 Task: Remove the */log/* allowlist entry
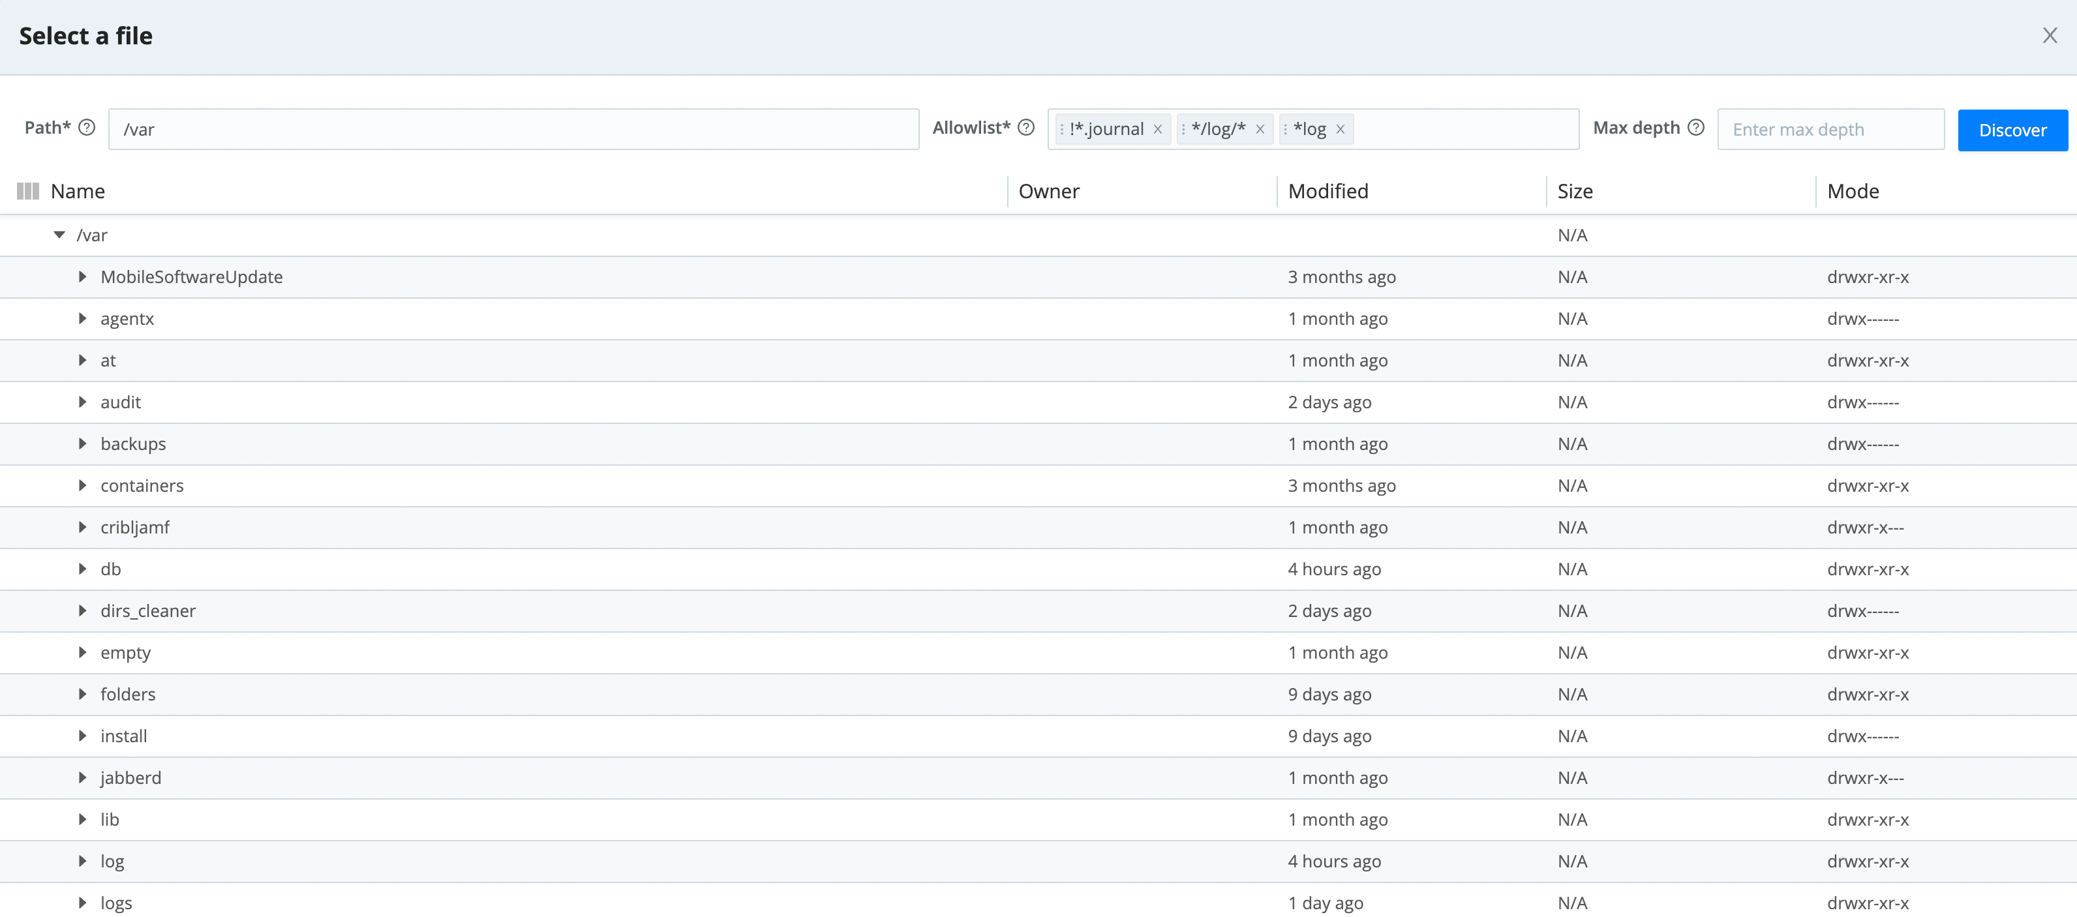click(x=1261, y=129)
